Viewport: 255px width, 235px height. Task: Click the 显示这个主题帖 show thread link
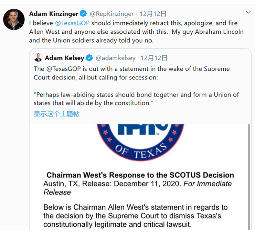[x=56, y=114]
